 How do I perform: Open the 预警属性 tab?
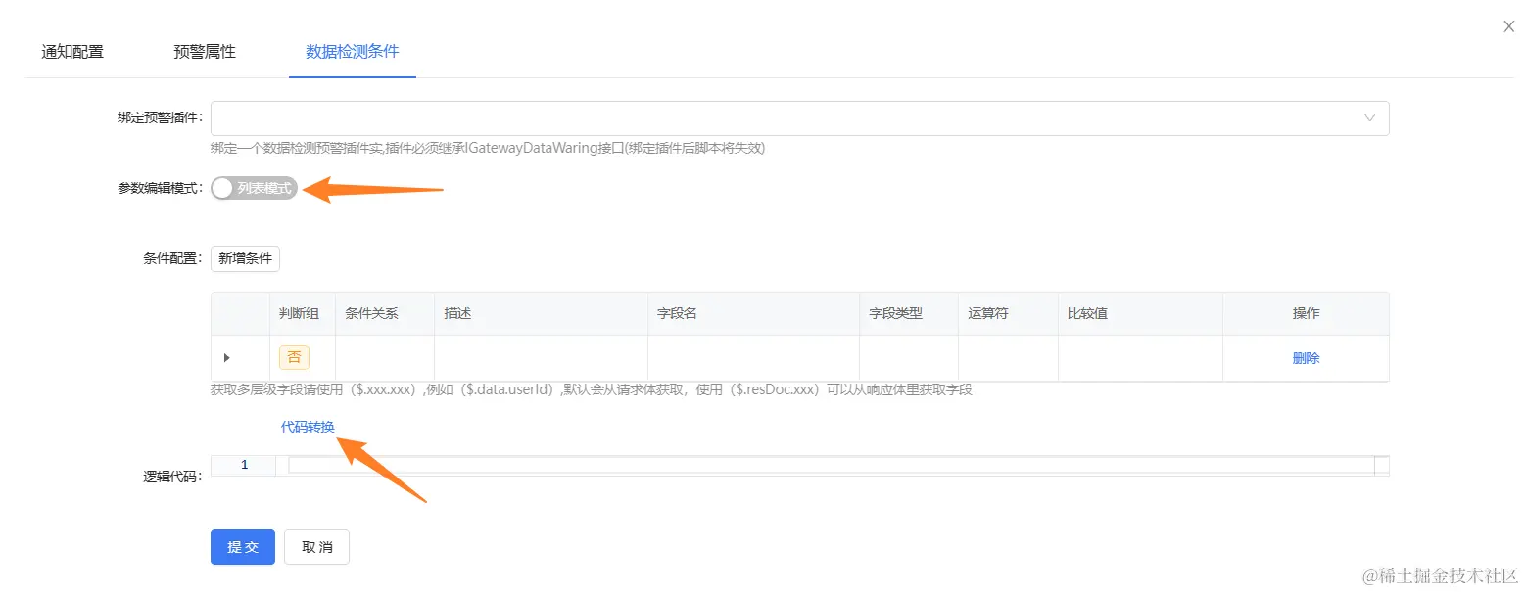205,52
